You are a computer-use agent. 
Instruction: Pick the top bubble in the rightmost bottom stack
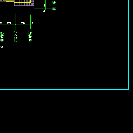click(30, 33)
